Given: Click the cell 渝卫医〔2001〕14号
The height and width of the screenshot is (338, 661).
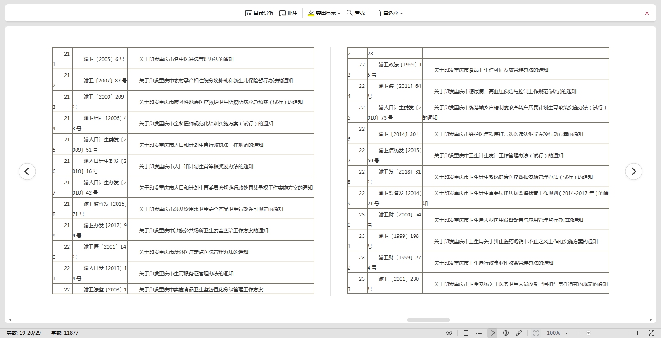Looking at the screenshot, I should click(x=100, y=251).
